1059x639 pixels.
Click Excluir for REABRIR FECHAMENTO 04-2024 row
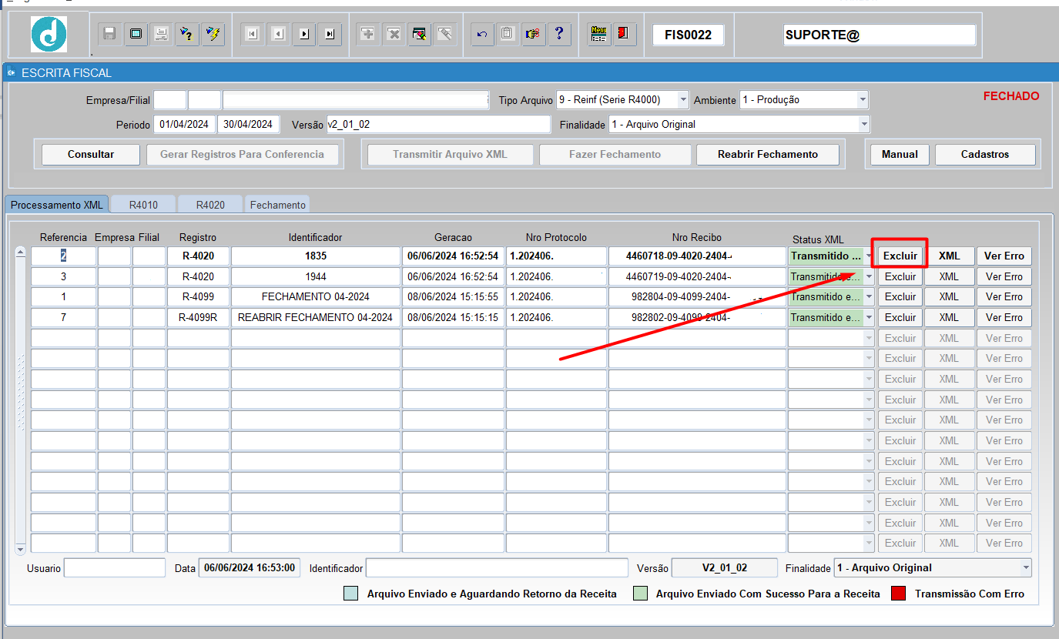(x=900, y=317)
